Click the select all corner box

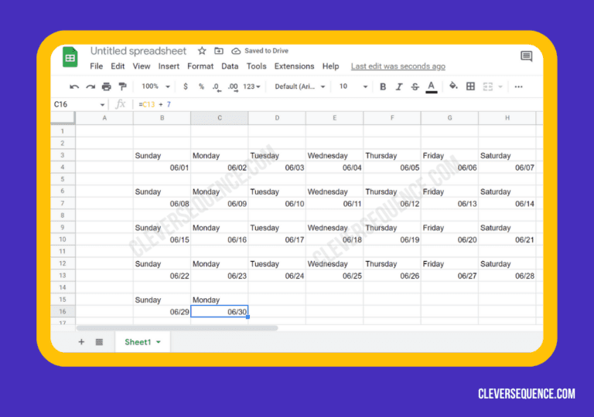click(x=63, y=118)
